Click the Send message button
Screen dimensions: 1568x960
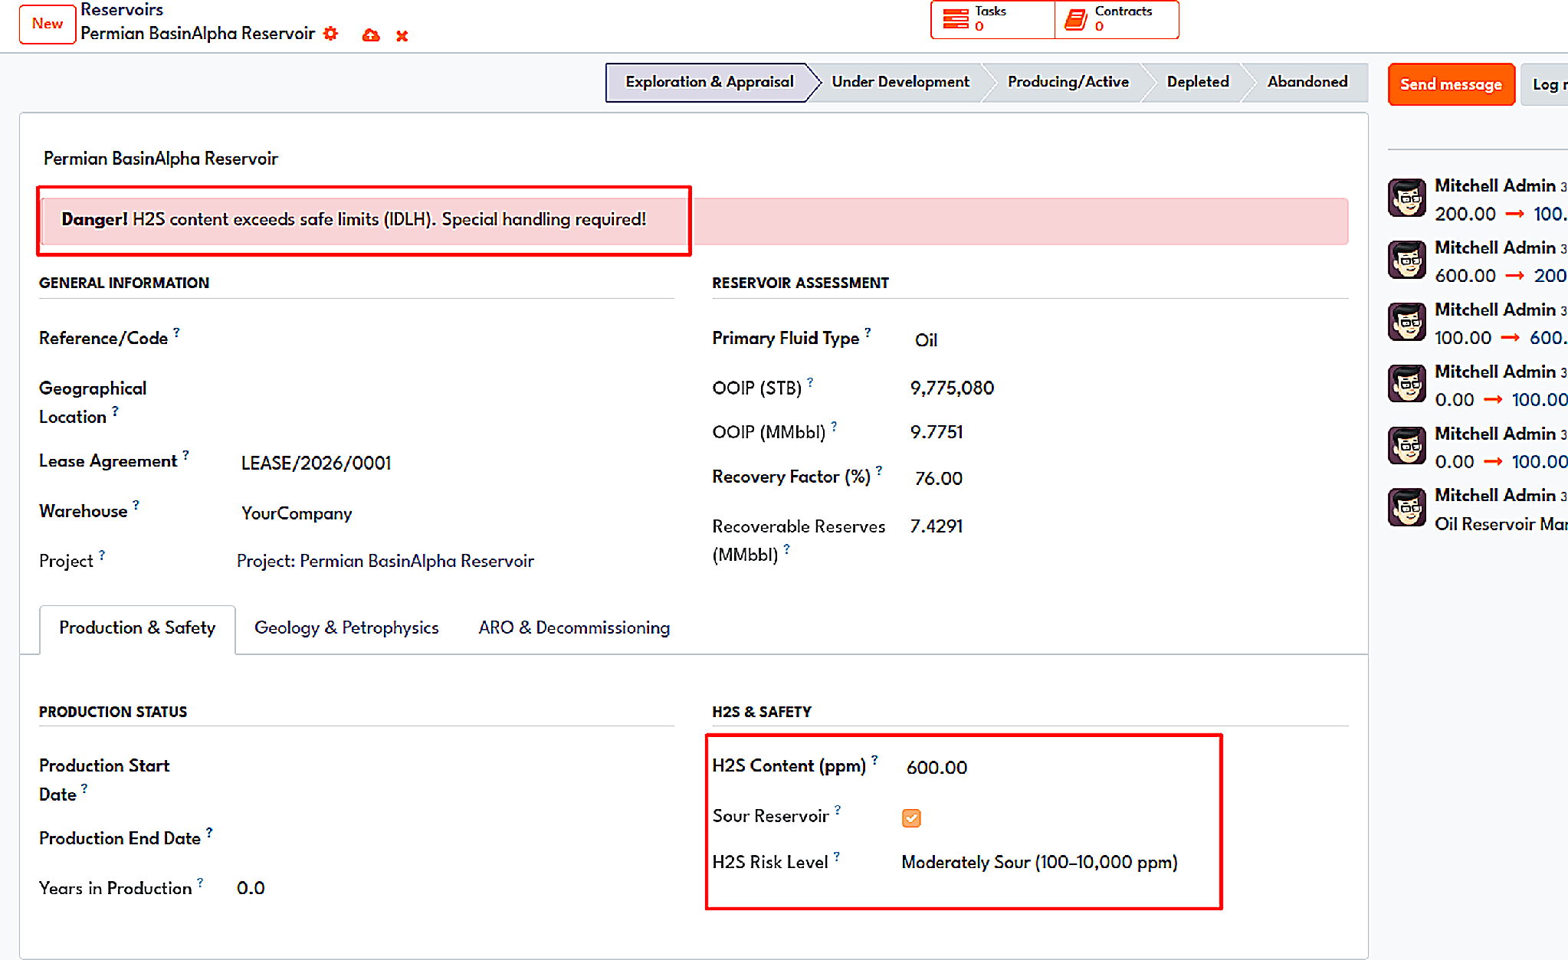tap(1451, 84)
